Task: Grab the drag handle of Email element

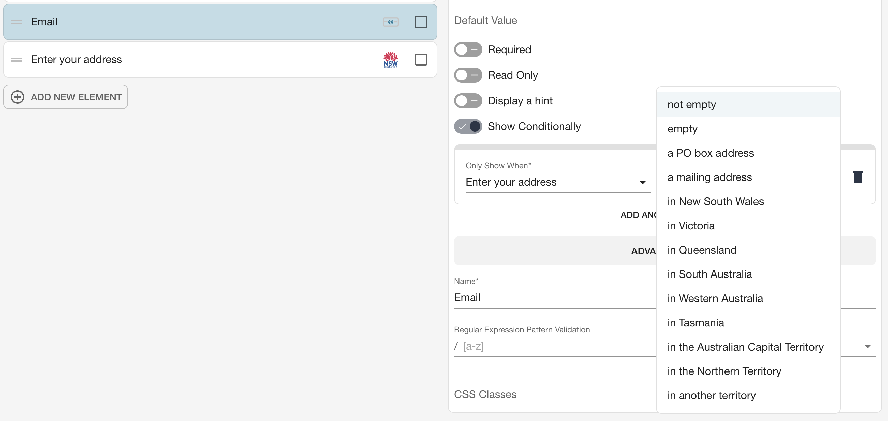Action: pos(17,22)
